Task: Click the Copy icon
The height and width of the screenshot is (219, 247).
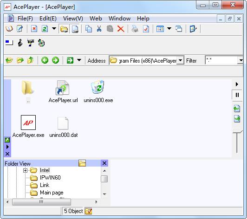Action: (x=89, y=29)
